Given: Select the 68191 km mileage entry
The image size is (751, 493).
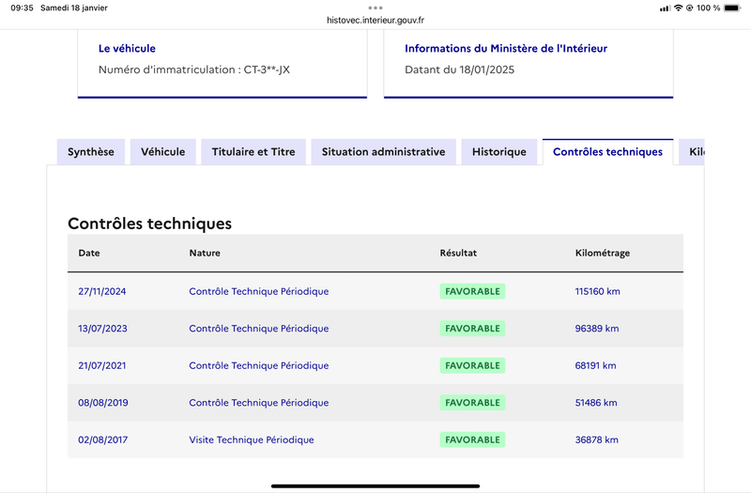Looking at the screenshot, I should [595, 365].
